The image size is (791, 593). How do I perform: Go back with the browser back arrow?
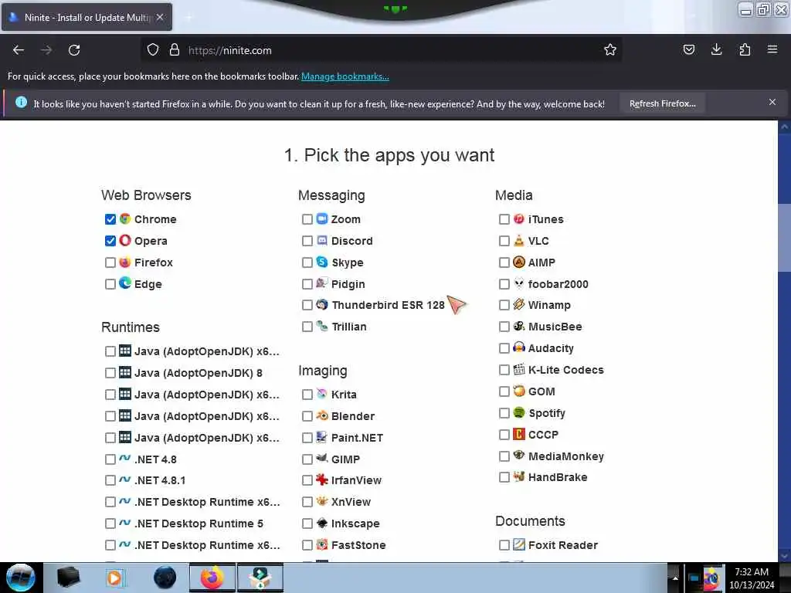click(19, 50)
